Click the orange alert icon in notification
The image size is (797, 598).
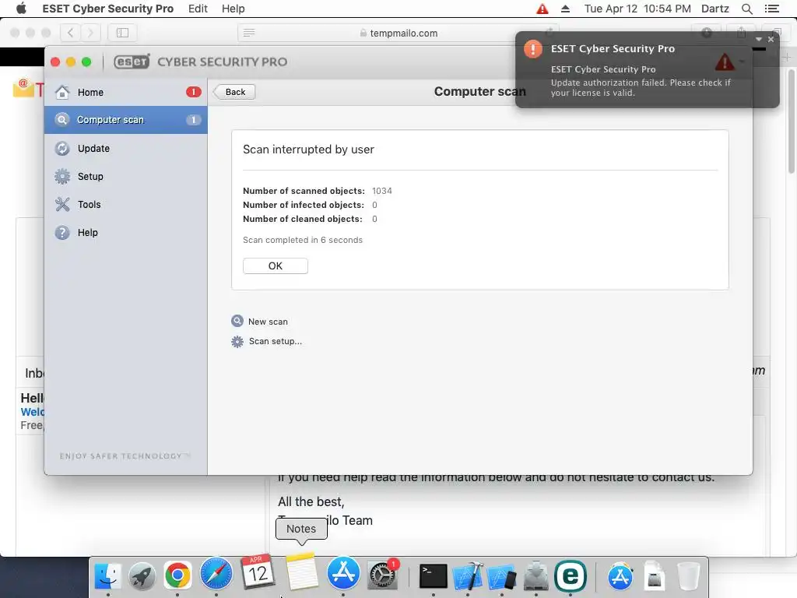532,49
